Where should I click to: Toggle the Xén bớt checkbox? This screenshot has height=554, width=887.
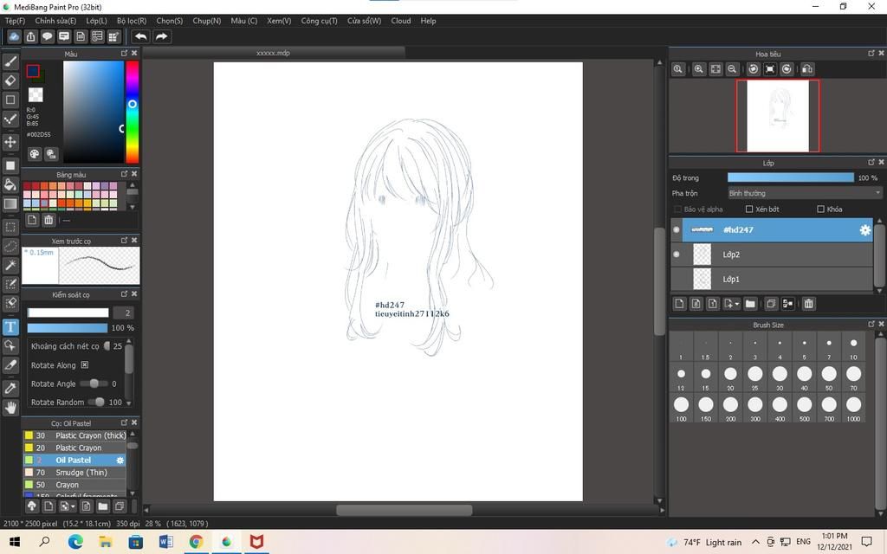coord(749,209)
